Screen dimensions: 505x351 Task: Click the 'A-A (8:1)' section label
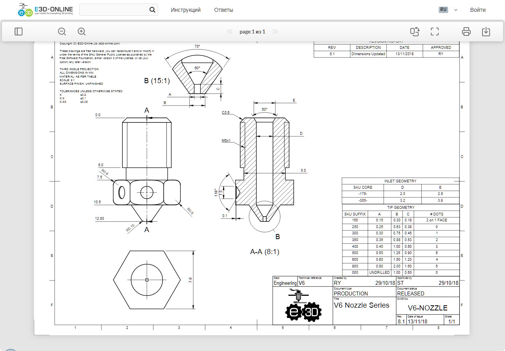265,251
